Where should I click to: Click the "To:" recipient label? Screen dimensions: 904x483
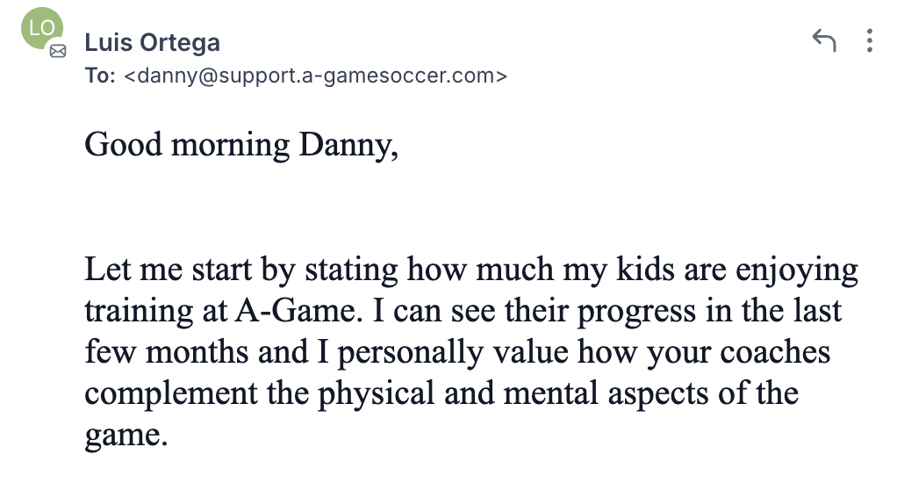(x=100, y=76)
